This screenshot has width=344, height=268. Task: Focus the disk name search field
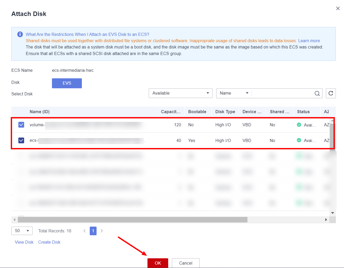pyautogui.click(x=282, y=93)
